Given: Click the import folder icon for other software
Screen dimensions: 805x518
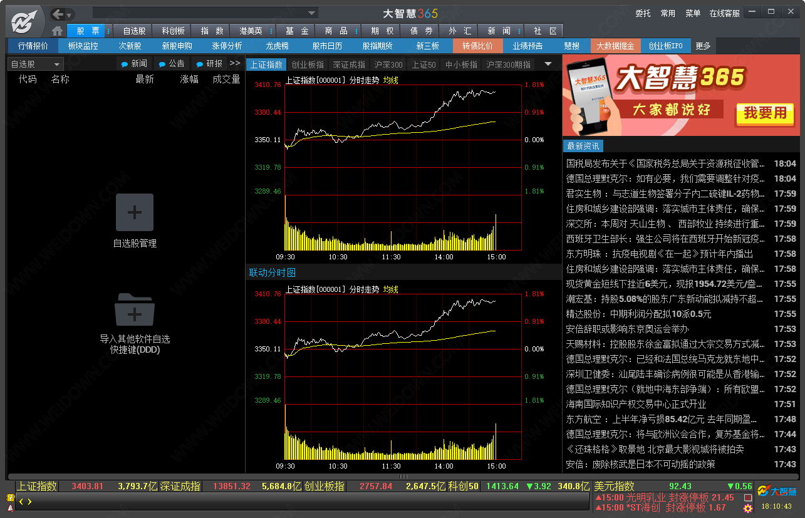Looking at the screenshot, I should [x=135, y=309].
